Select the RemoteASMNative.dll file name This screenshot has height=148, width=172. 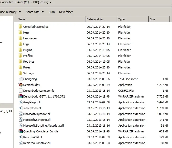click(x=37, y=143)
